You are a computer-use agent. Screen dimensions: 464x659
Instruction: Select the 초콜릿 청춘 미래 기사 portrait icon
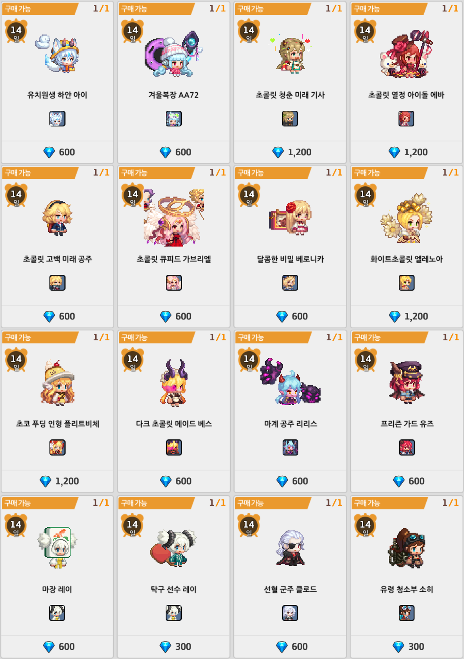click(290, 119)
